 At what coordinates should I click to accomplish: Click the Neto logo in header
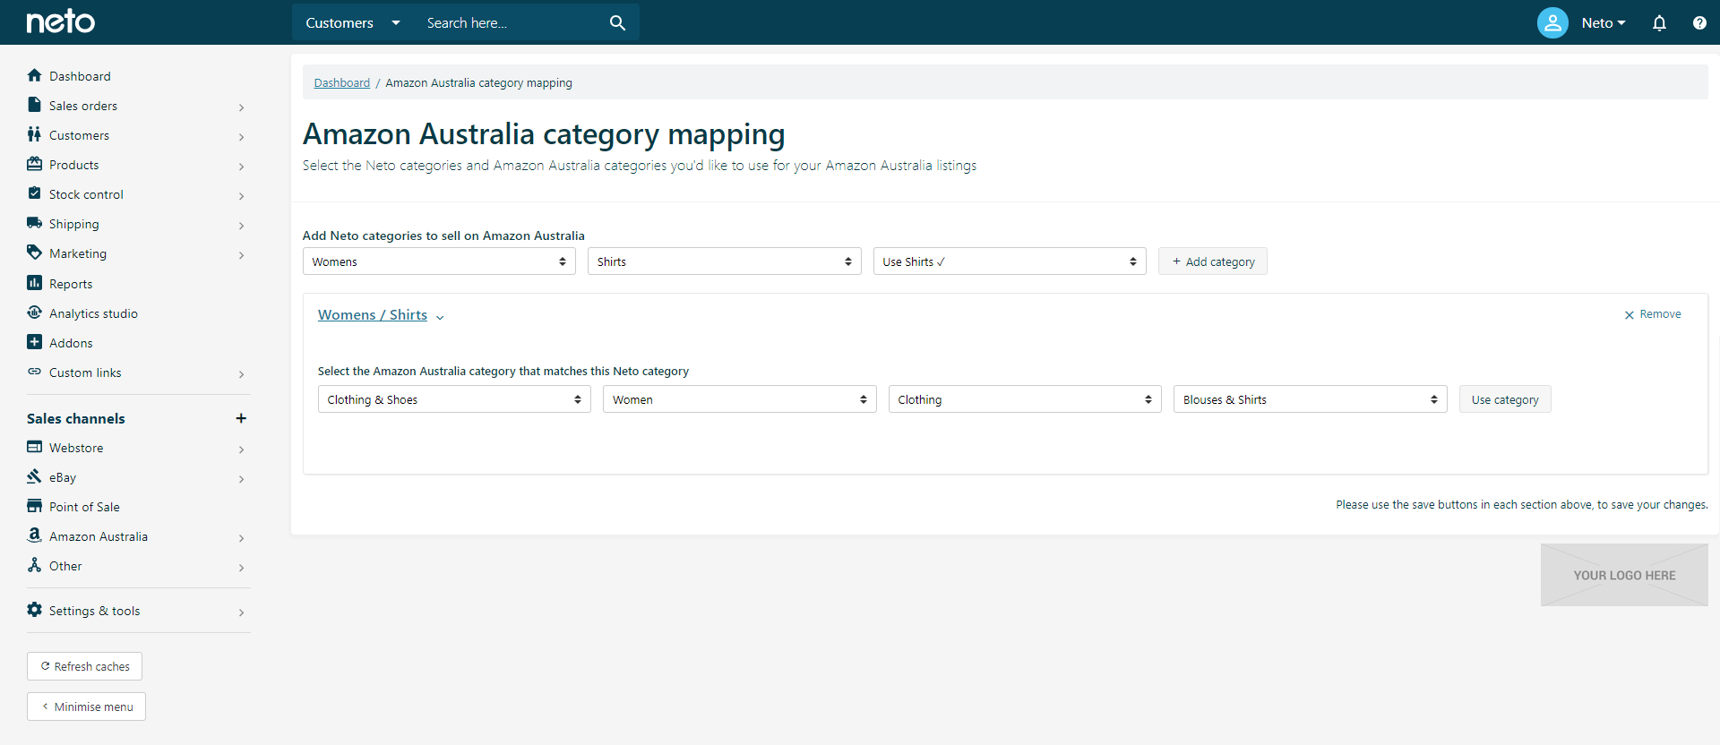60,21
